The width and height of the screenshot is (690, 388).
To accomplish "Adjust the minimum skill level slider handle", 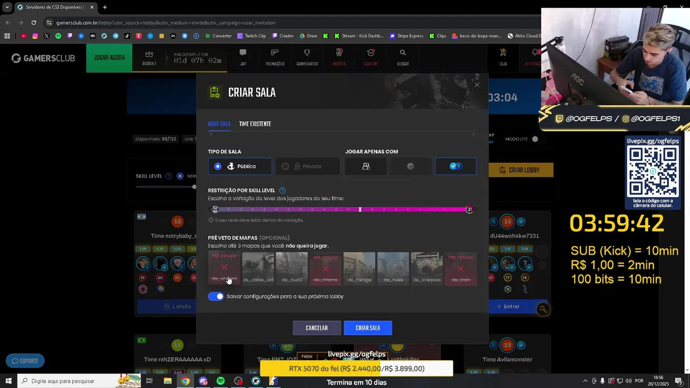I will 215,210.
